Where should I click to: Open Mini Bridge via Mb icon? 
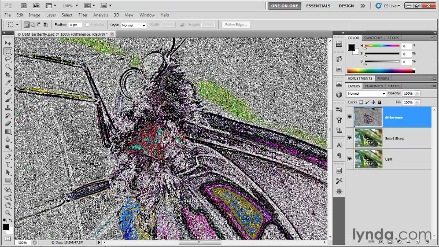tap(36, 5)
